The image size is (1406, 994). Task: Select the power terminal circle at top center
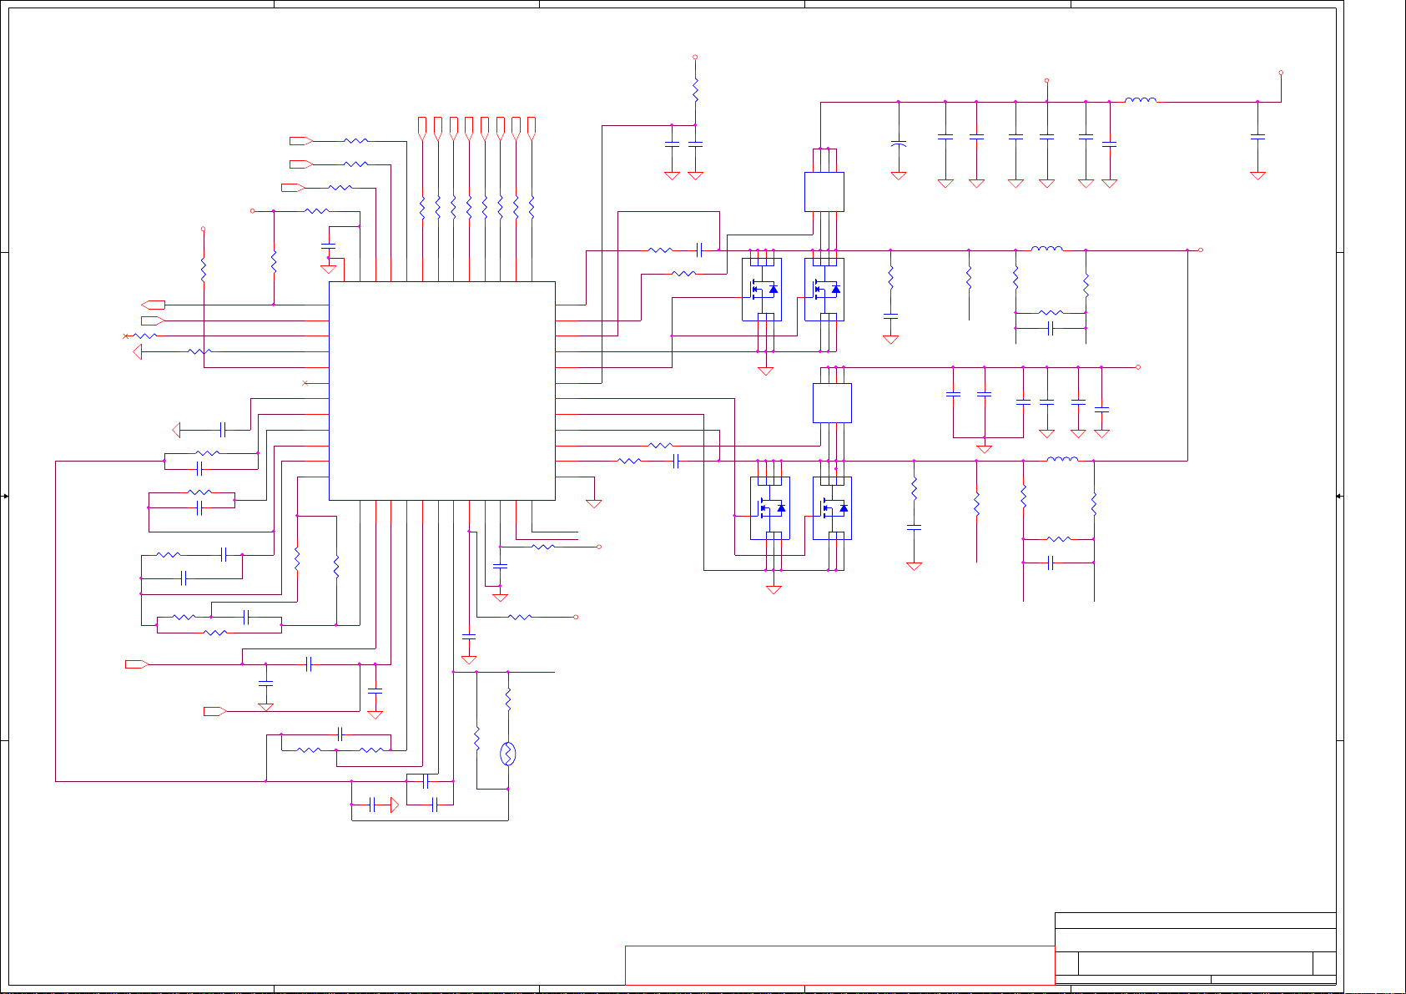(695, 58)
